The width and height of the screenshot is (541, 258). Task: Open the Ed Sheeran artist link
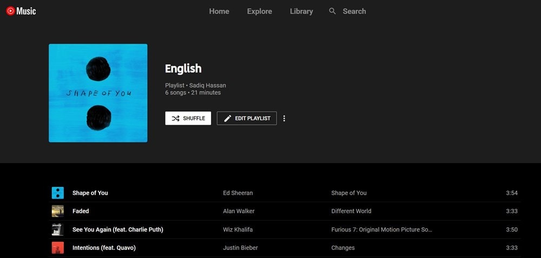pyautogui.click(x=237, y=193)
